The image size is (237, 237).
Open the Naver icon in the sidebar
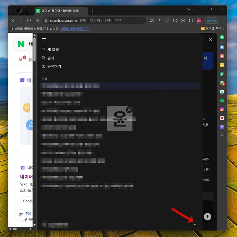(222, 37)
